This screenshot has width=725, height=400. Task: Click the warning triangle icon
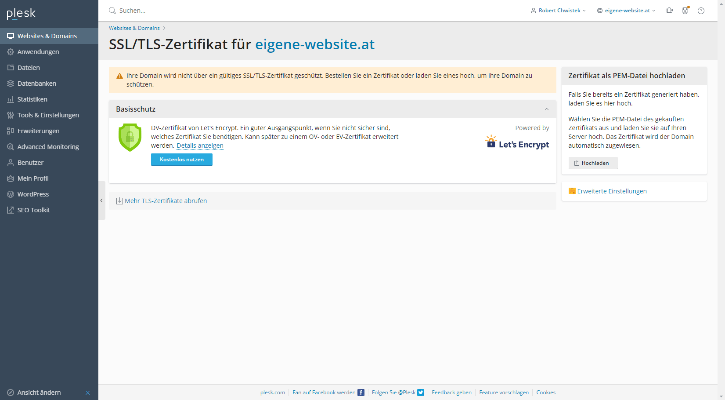pos(119,76)
